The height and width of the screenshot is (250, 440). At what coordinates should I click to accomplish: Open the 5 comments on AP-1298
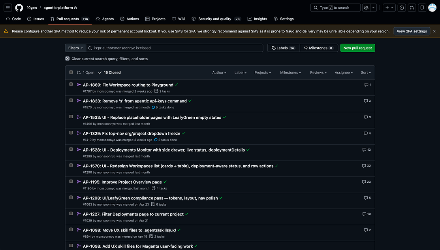point(367,198)
